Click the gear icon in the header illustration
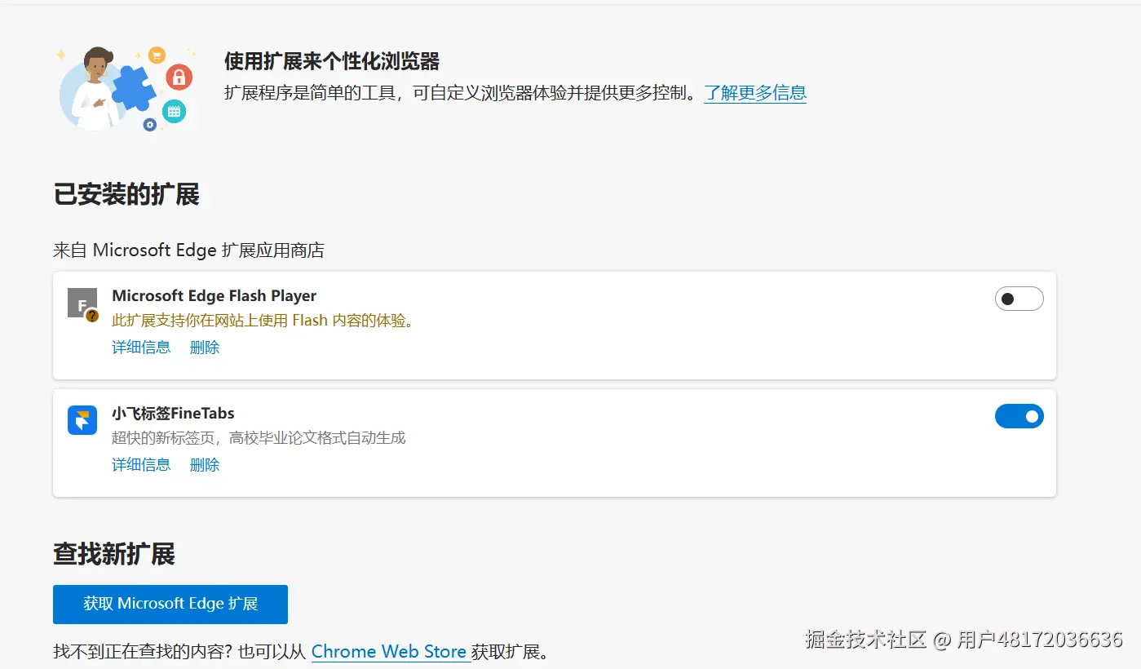The width and height of the screenshot is (1141, 669). pyautogui.click(x=150, y=124)
